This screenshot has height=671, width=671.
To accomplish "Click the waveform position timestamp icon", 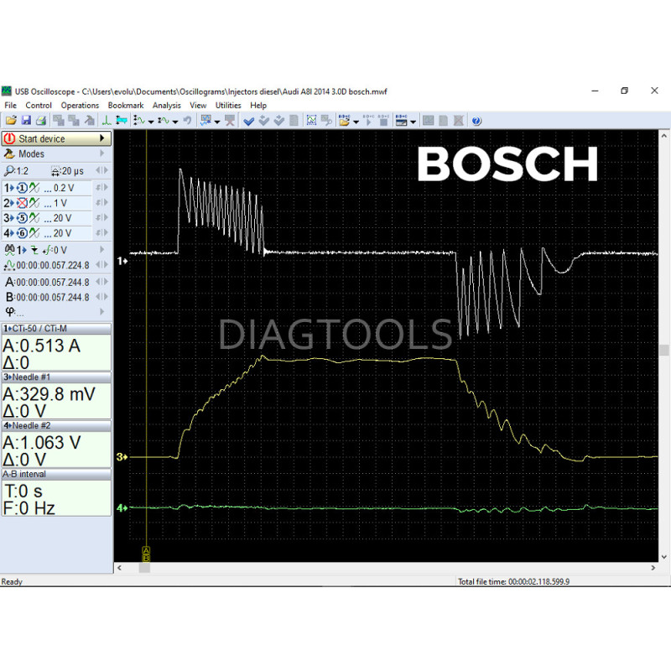I will [9, 266].
